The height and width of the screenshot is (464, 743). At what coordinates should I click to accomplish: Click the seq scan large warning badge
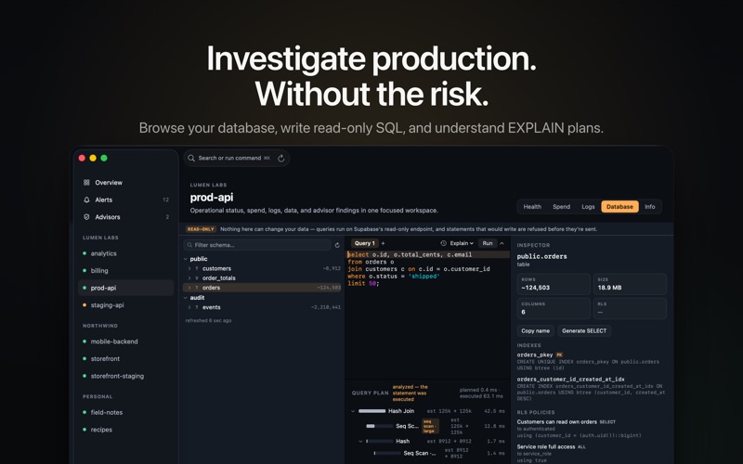point(430,426)
